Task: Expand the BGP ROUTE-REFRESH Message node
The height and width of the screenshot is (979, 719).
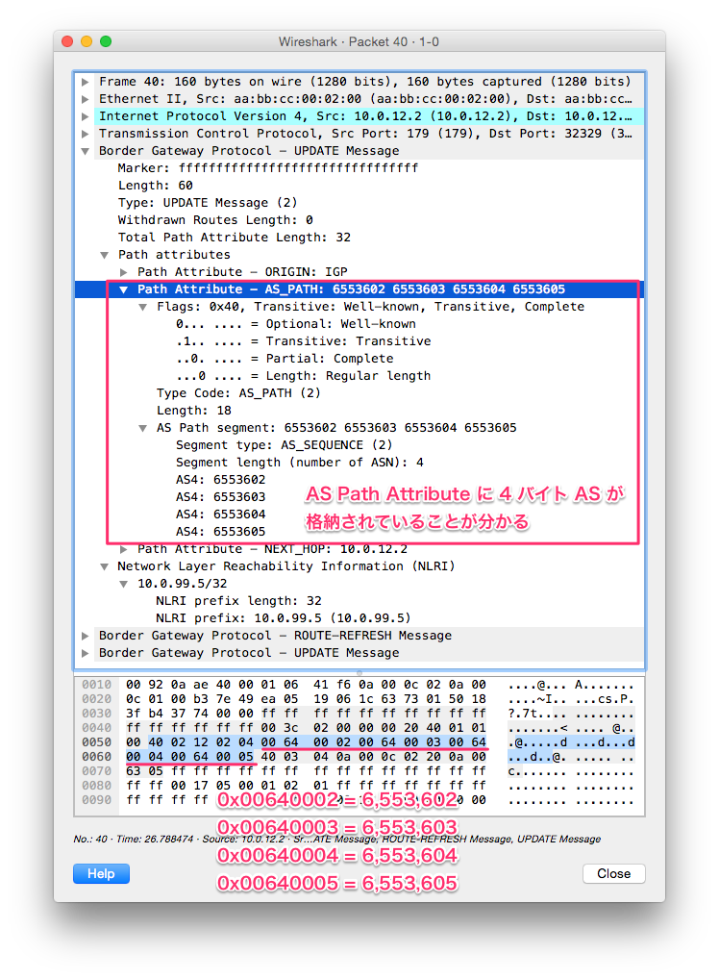Action: (x=85, y=636)
